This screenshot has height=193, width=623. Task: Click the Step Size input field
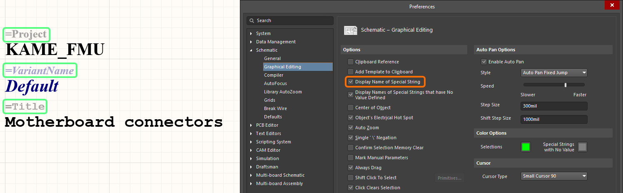(x=554, y=106)
